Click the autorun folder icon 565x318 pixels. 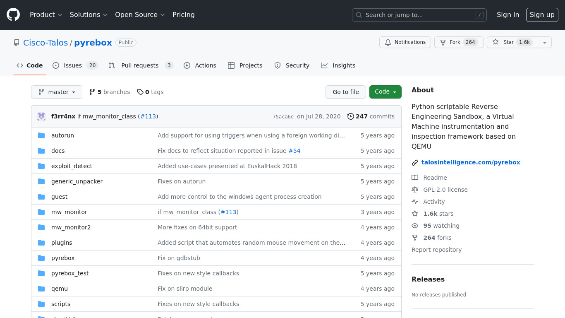point(41,135)
